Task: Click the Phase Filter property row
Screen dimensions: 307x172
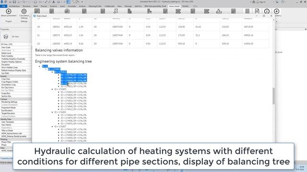Action: coord(16,142)
